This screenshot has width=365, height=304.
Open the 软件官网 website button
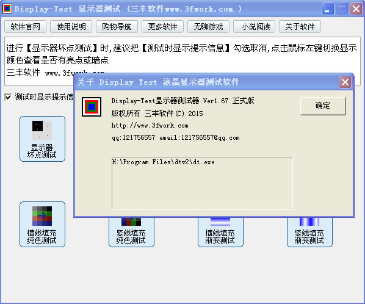pos(26,27)
